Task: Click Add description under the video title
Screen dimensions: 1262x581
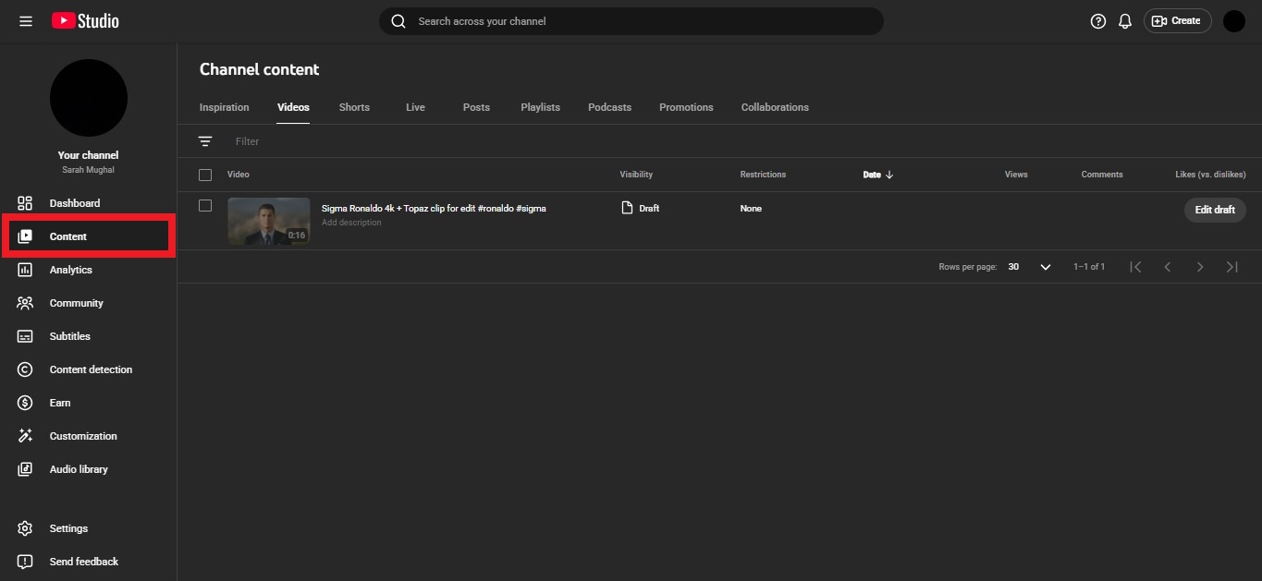Action: pos(351,222)
